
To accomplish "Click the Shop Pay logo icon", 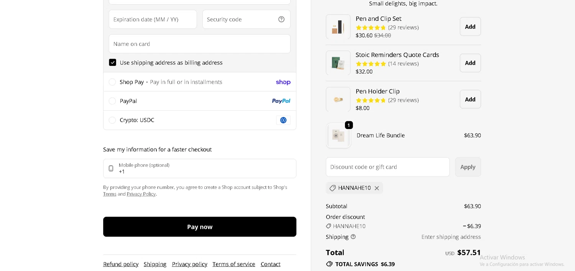I will click(x=283, y=82).
